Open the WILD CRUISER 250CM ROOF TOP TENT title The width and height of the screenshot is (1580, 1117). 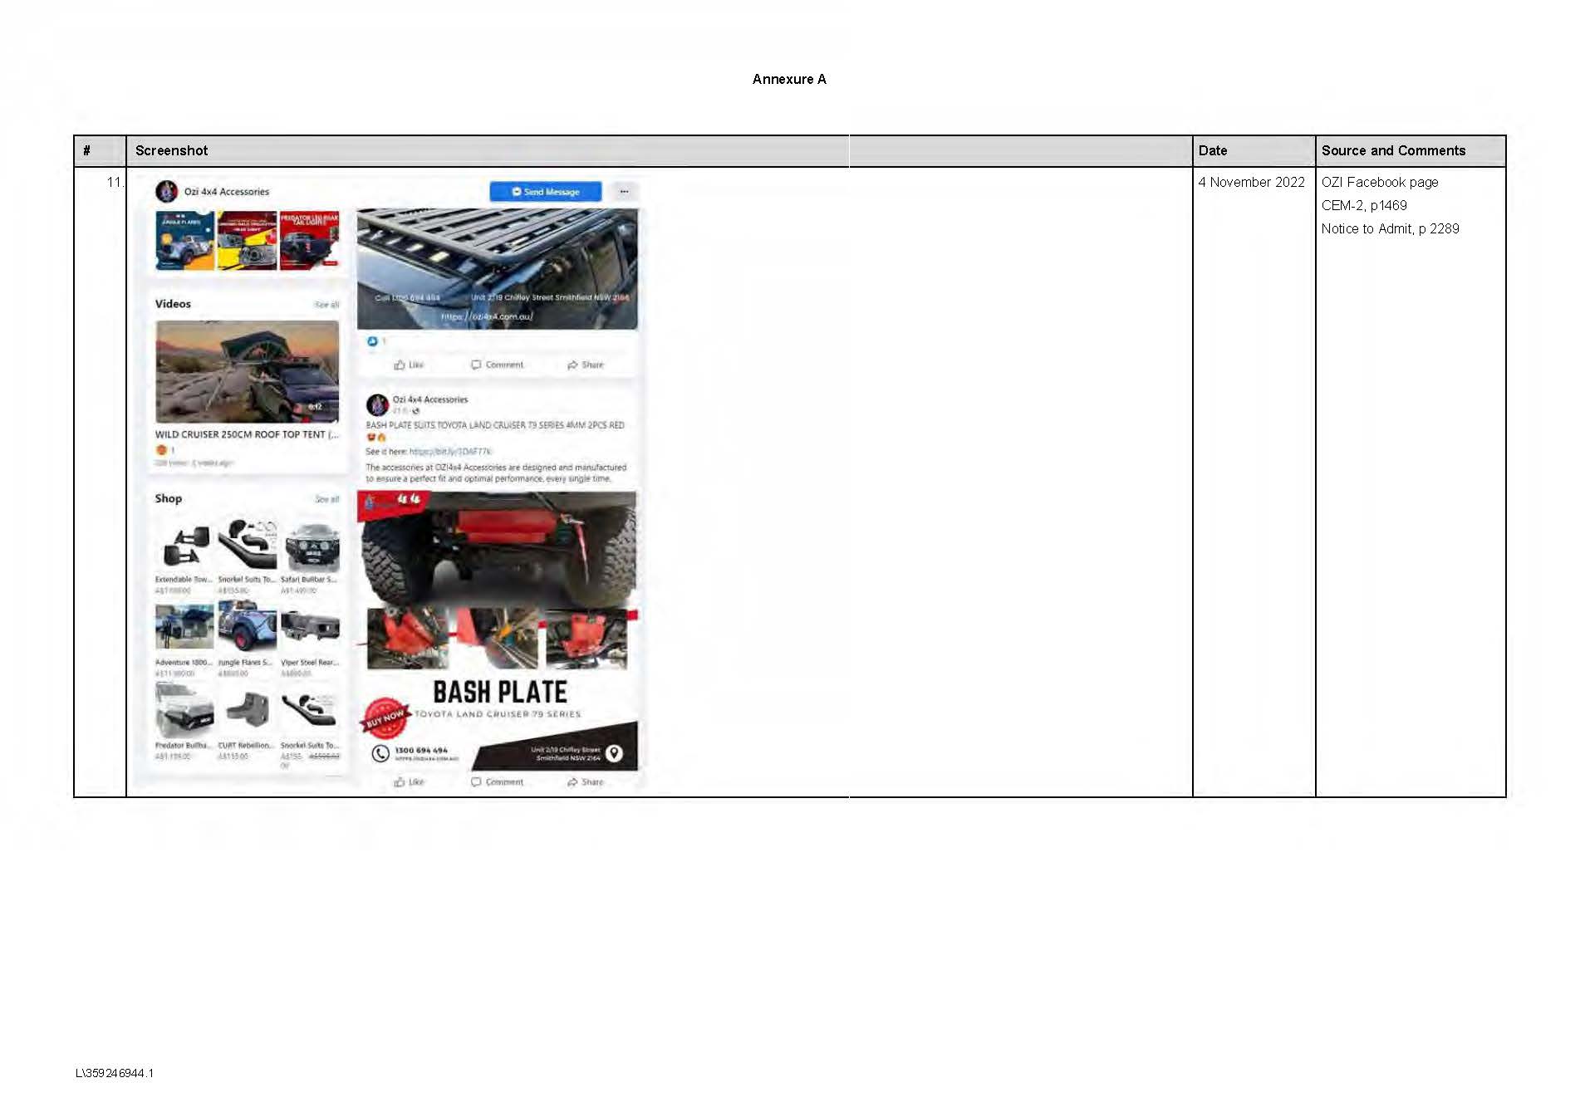(246, 434)
